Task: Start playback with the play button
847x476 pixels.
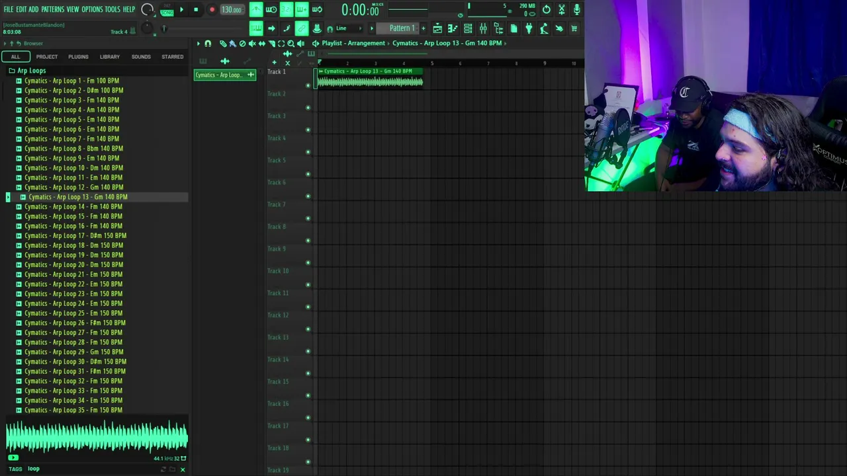Action: pos(181,9)
